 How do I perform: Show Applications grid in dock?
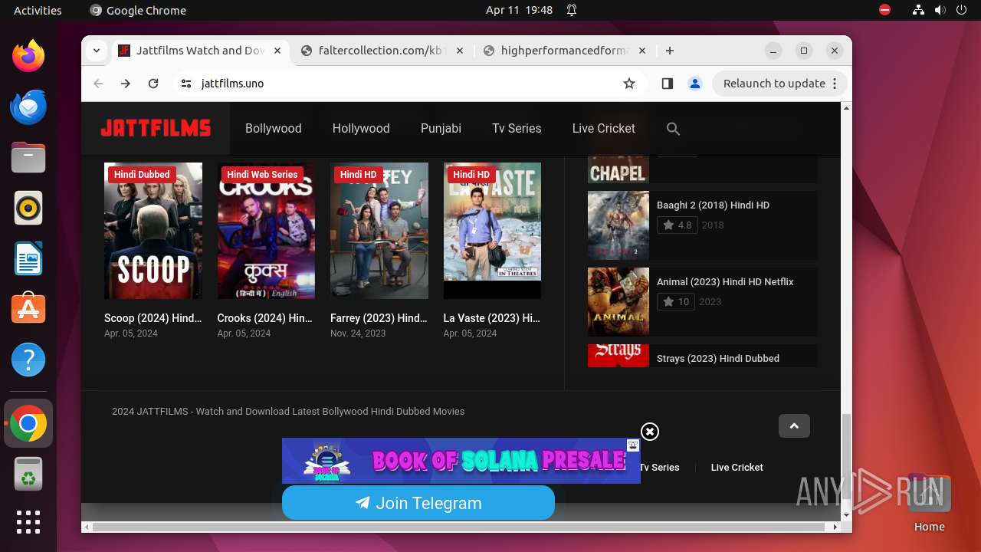pos(28,522)
